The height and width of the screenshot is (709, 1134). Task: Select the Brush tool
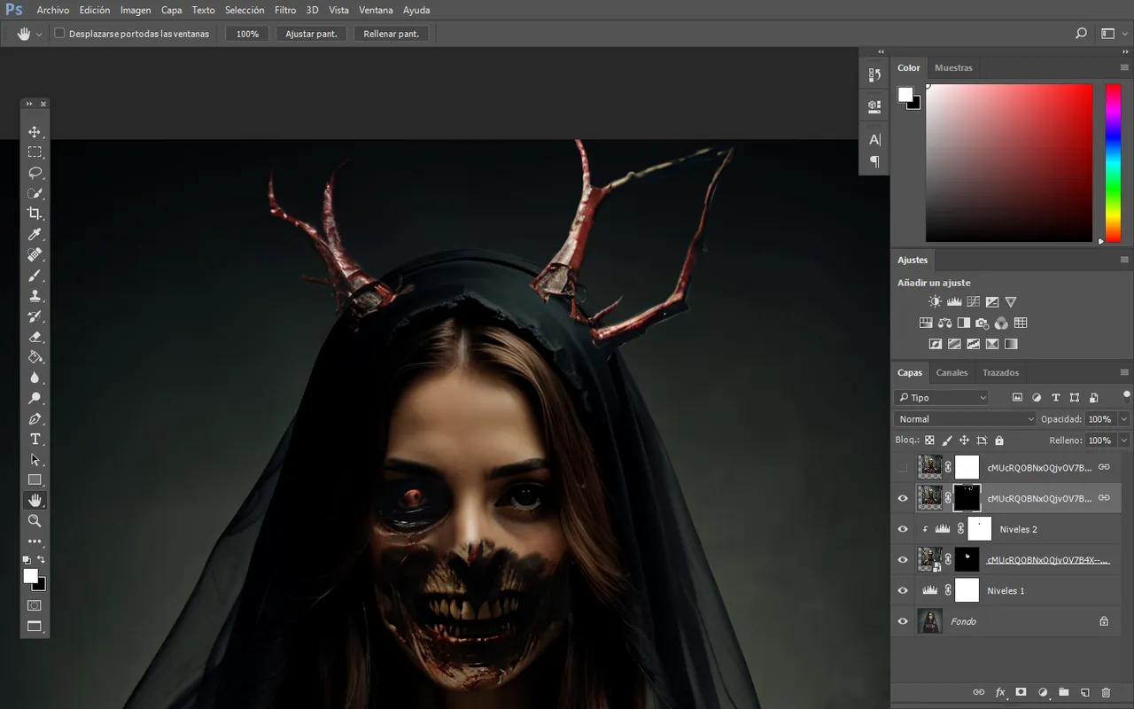click(x=35, y=276)
